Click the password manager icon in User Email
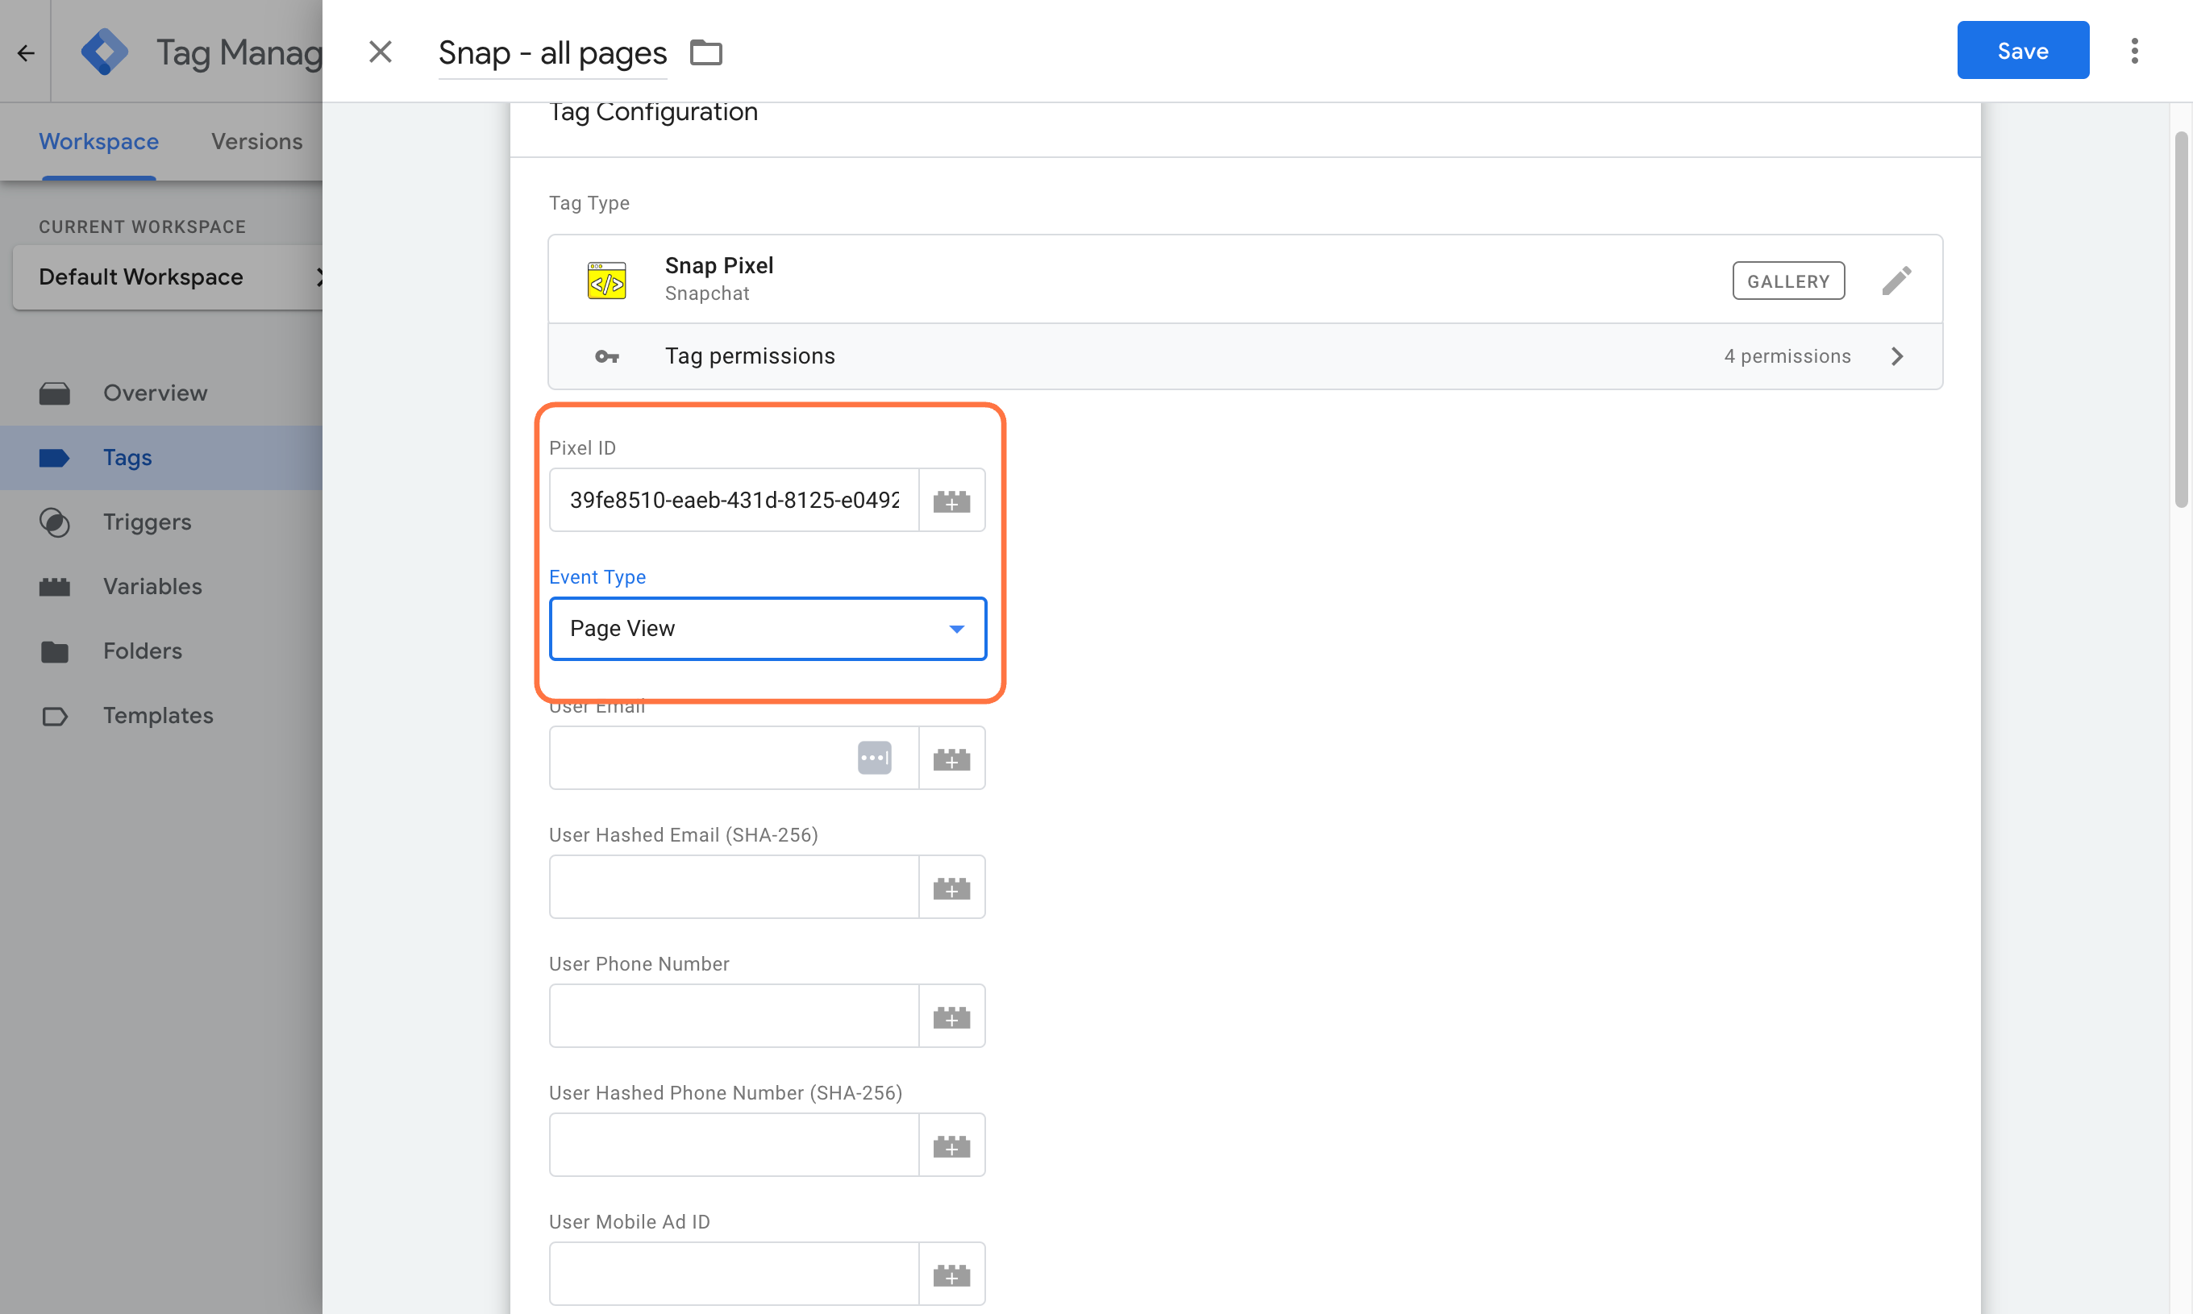 (x=875, y=758)
